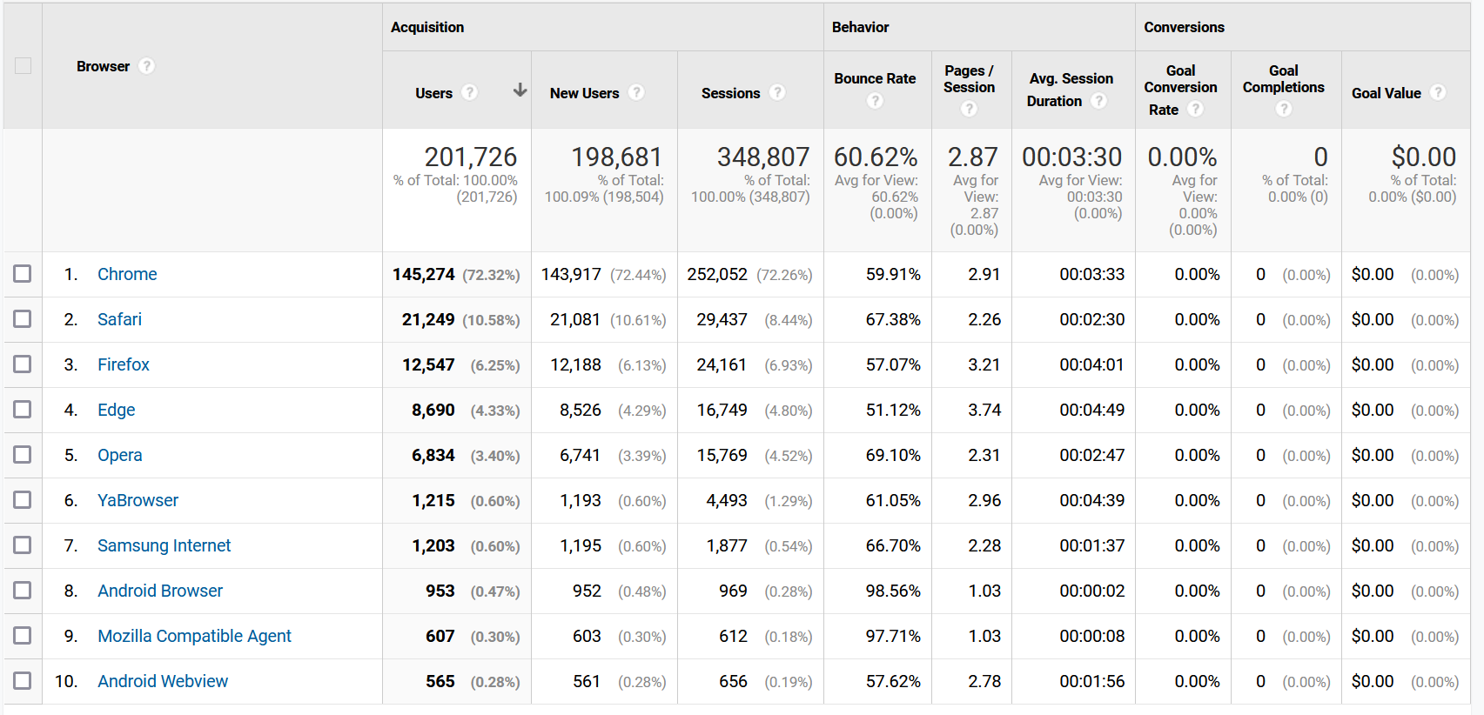The image size is (1484, 715).
Task: Check the Chrome row checkbox
Action: [x=23, y=274]
